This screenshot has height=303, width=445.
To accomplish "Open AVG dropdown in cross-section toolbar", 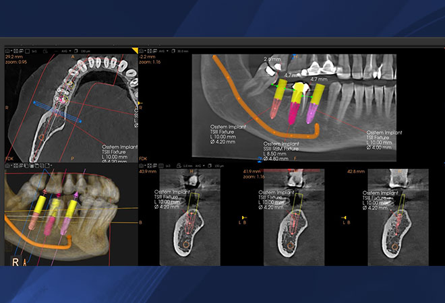I will 200,166.
